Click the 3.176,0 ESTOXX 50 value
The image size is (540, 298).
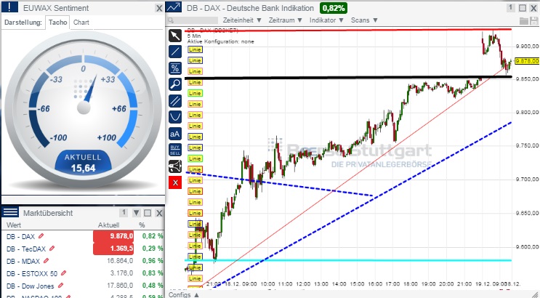(x=122, y=273)
